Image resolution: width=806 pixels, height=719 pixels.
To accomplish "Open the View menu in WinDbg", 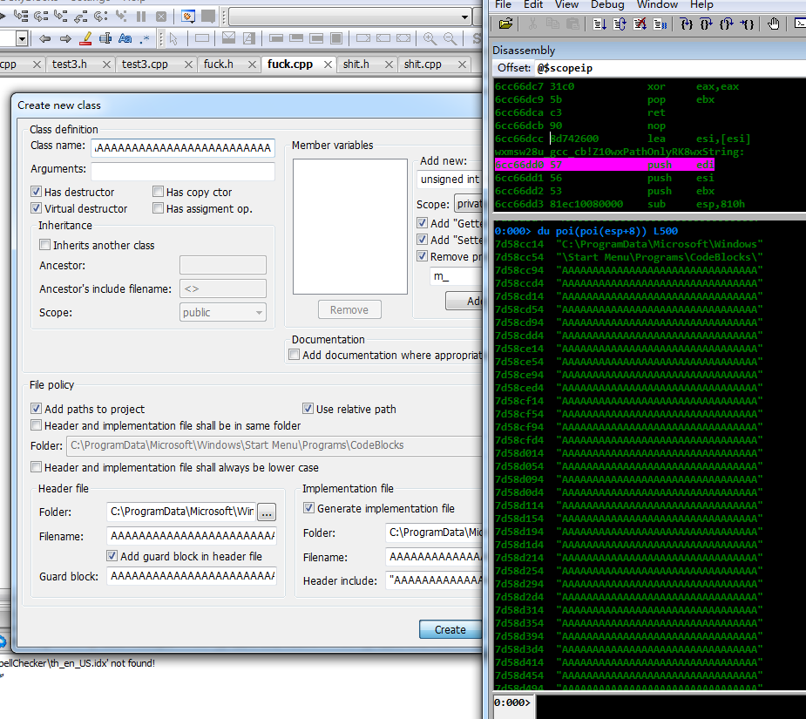I will (x=566, y=4).
